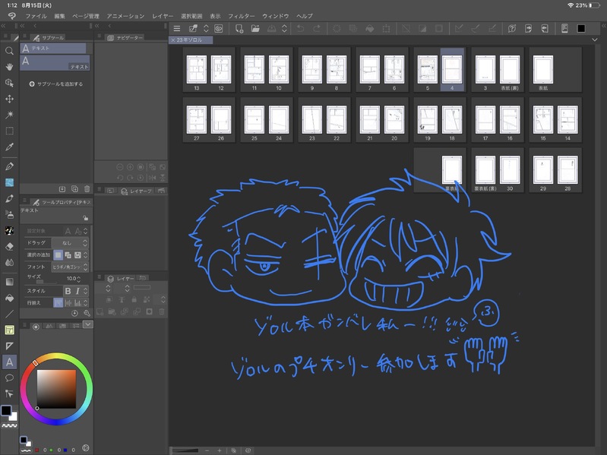The height and width of the screenshot is (455, 607).
Task: Select the Gradient tool
Action: click(x=9, y=282)
